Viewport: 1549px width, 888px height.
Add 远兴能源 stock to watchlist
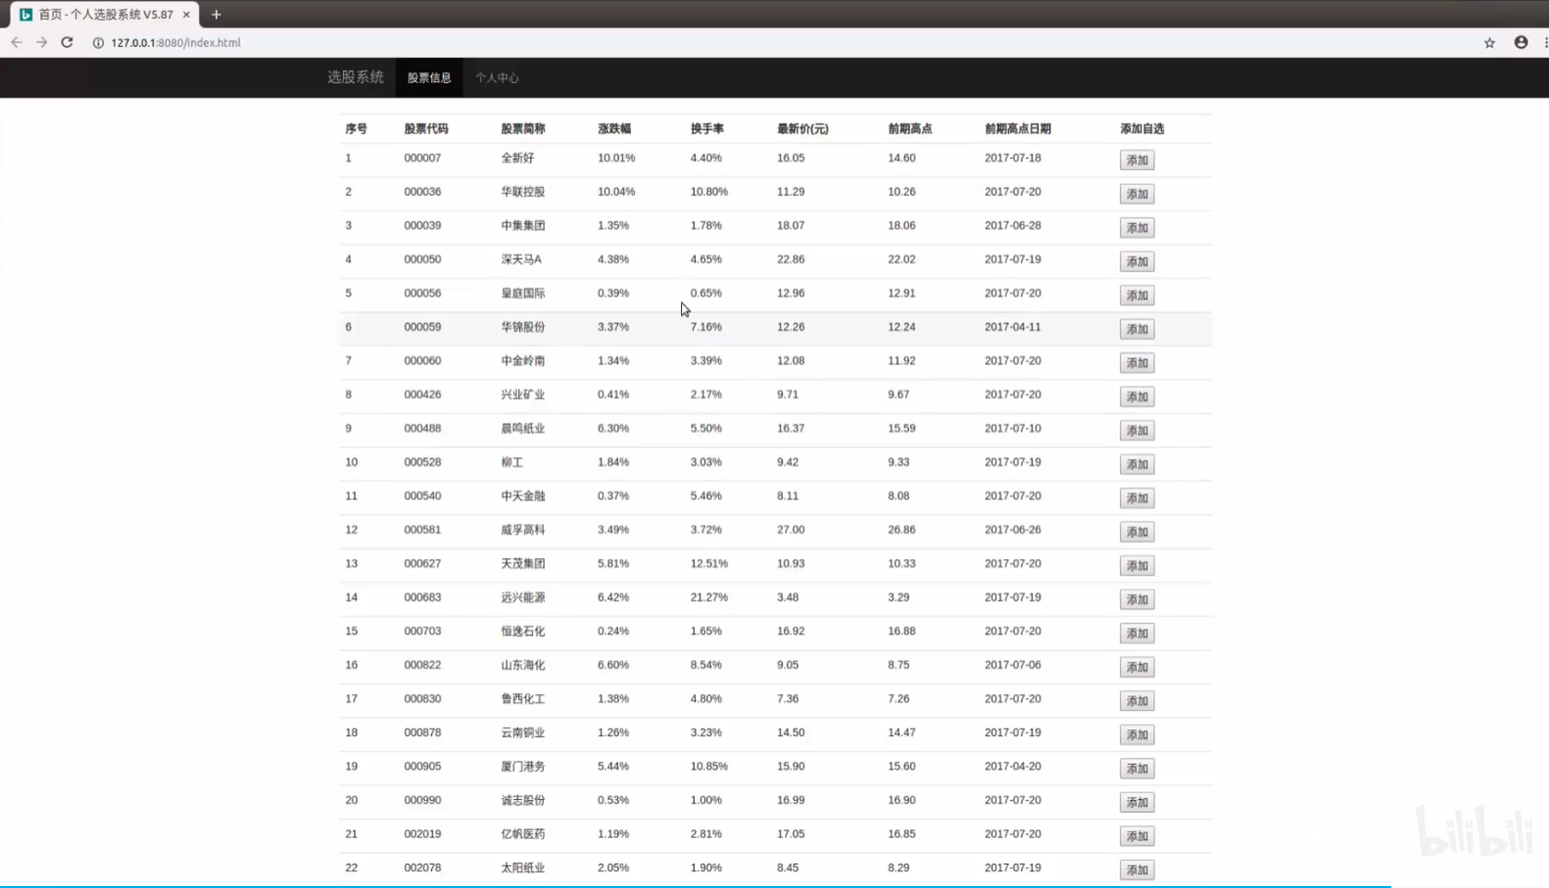(x=1137, y=599)
